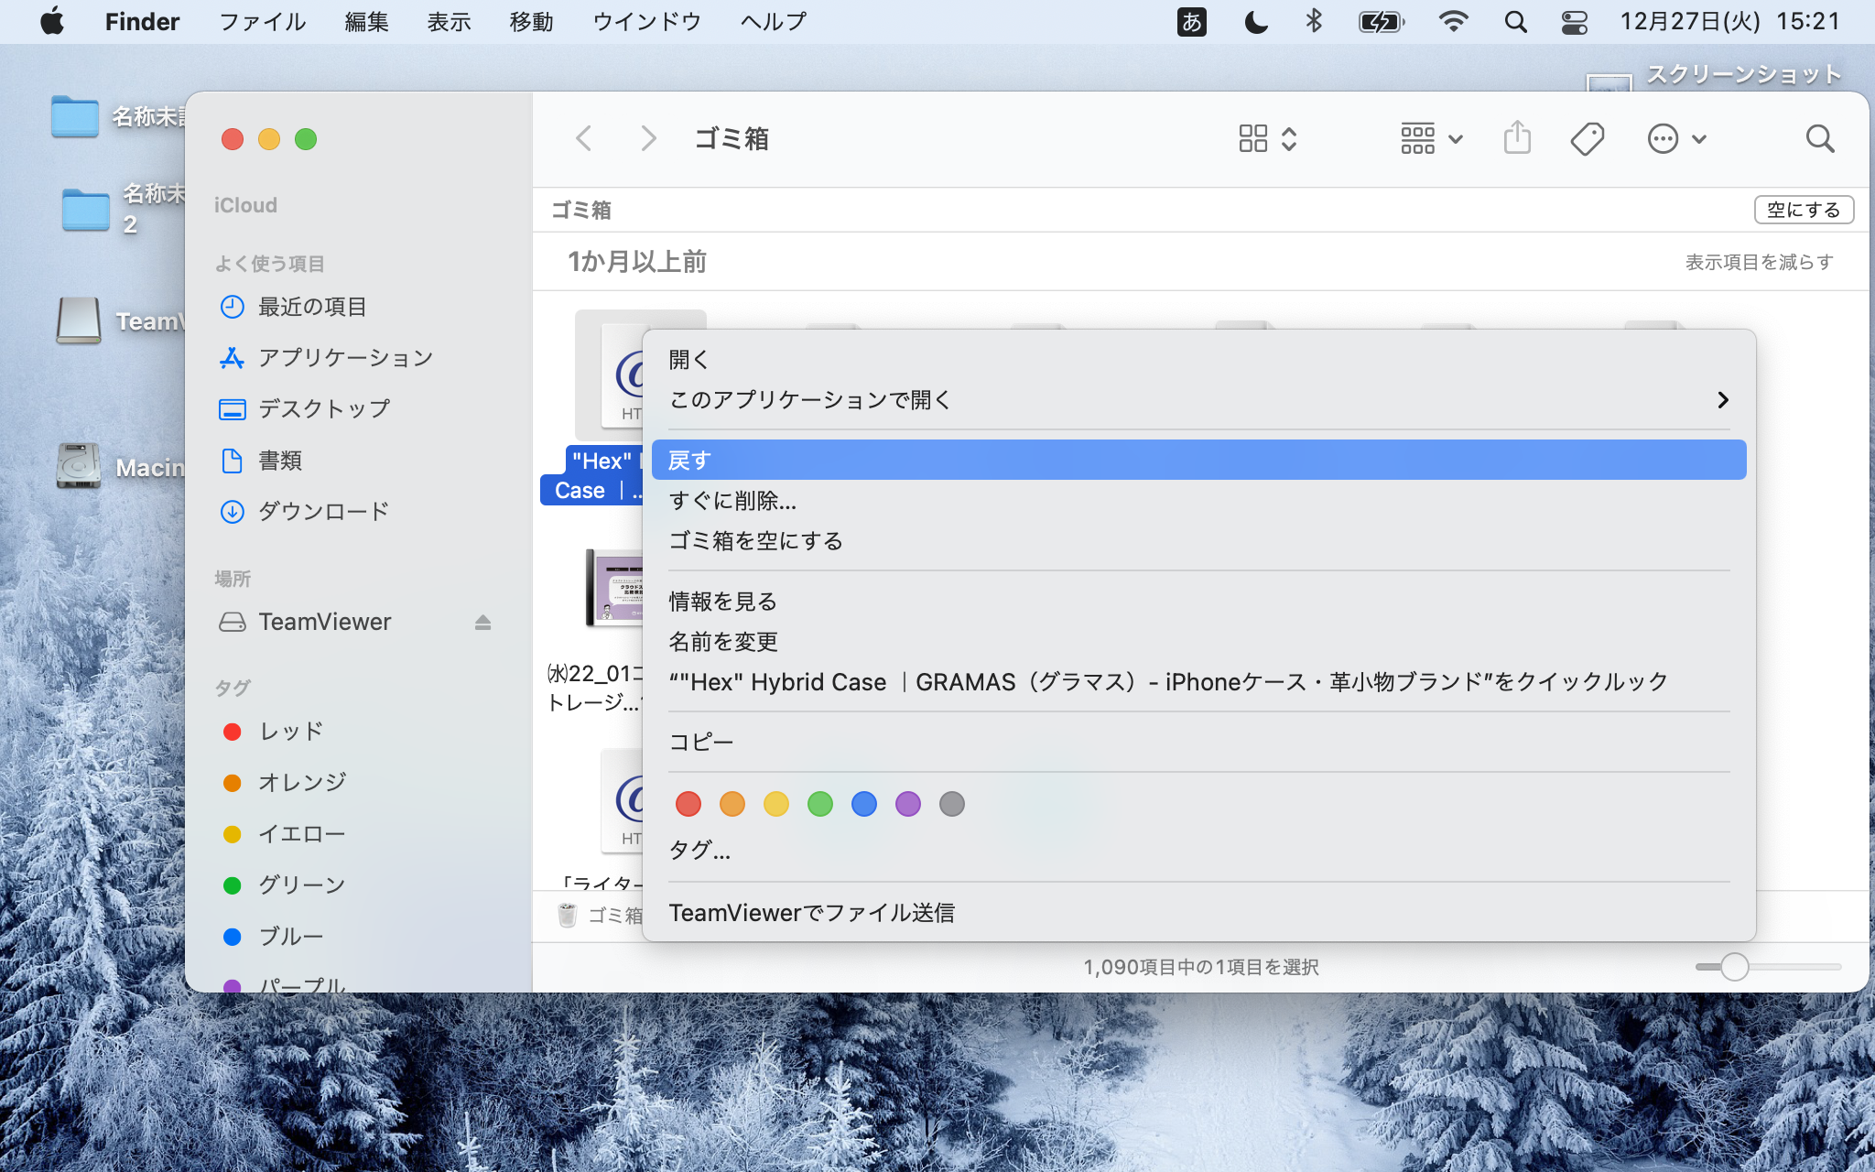Click the share icon in the Finder toolbar
This screenshot has height=1172, width=1875.
[1517, 138]
